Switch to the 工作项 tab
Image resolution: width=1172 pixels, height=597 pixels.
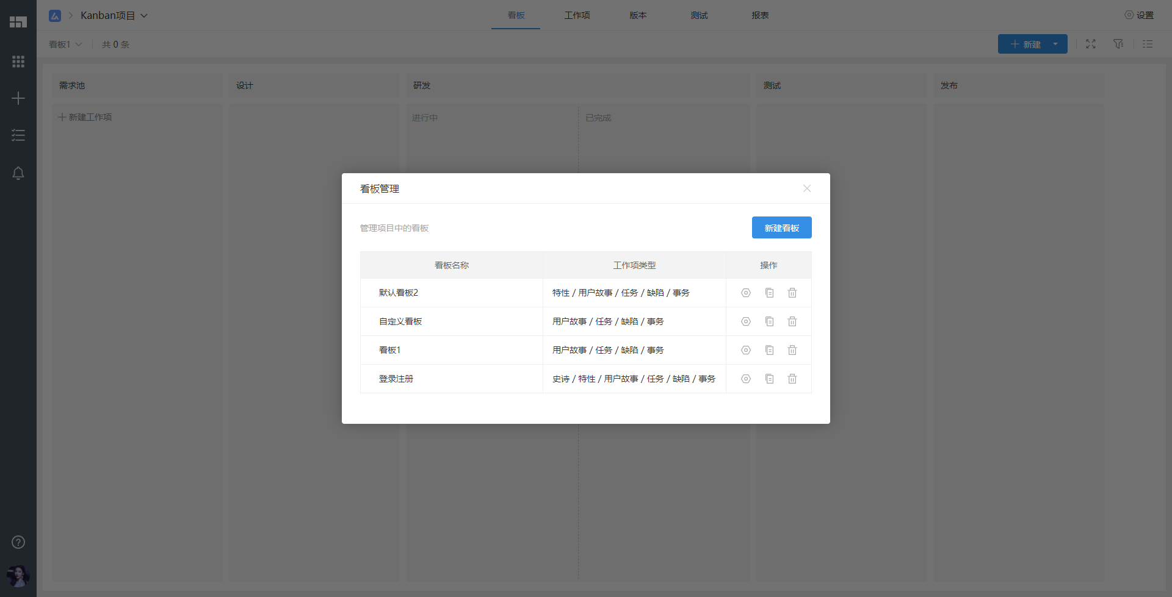pyautogui.click(x=577, y=15)
